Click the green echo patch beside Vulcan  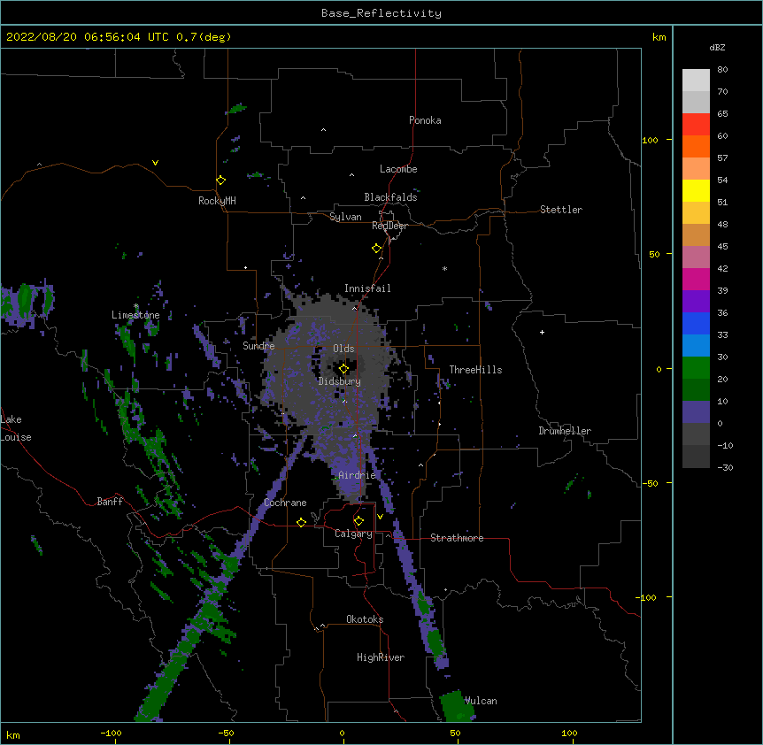coord(457,707)
